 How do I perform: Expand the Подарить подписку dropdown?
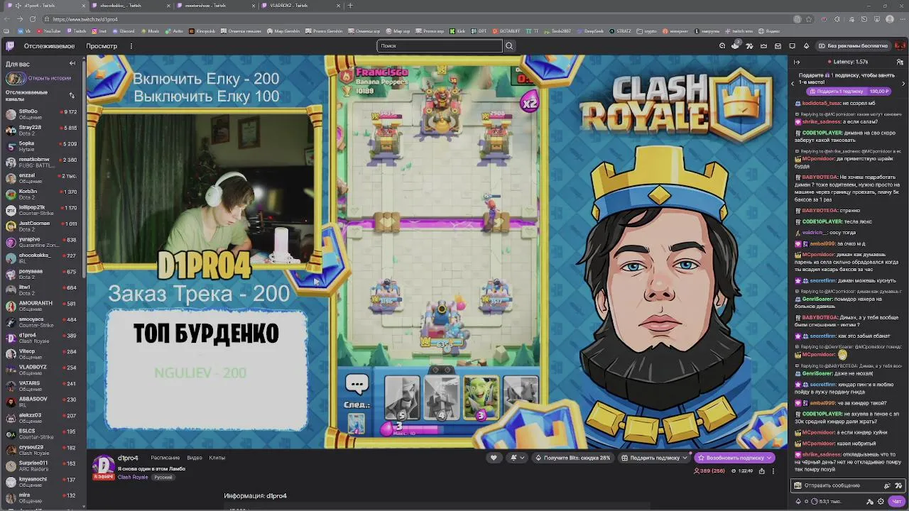[685, 458]
